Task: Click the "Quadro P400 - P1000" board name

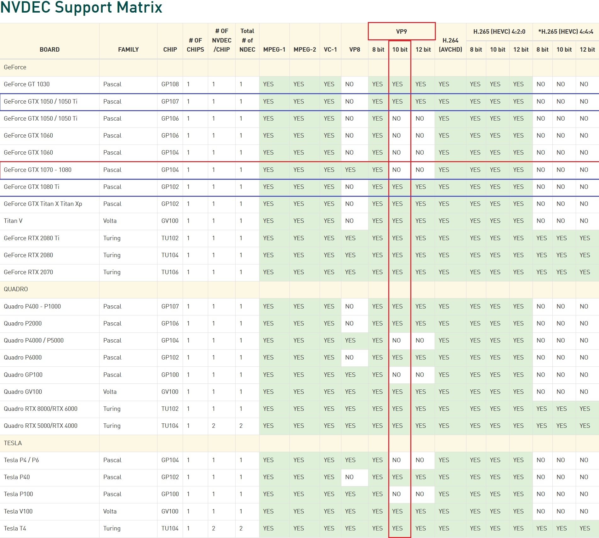Action: 32,306
